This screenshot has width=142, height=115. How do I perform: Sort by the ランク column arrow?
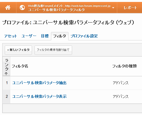click(x=6, y=74)
